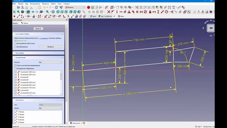Screen dimensions: 227x128
Task: Collapse the Ограничения section
Action: (x=63, y=58)
